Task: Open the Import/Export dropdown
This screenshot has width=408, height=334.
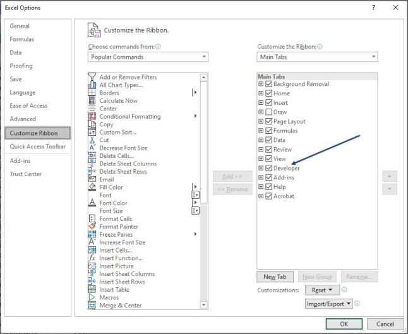Action: (329, 304)
